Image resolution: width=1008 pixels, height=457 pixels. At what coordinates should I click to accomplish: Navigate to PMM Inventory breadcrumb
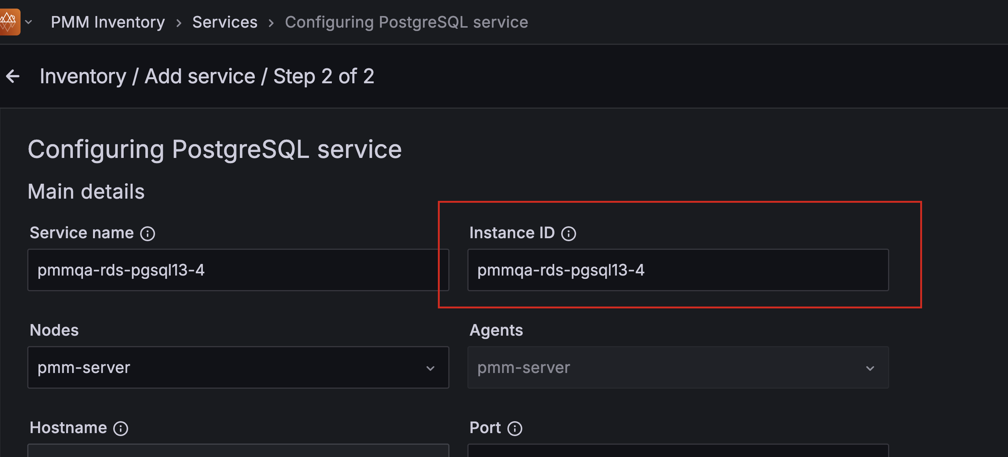point(108,22)
